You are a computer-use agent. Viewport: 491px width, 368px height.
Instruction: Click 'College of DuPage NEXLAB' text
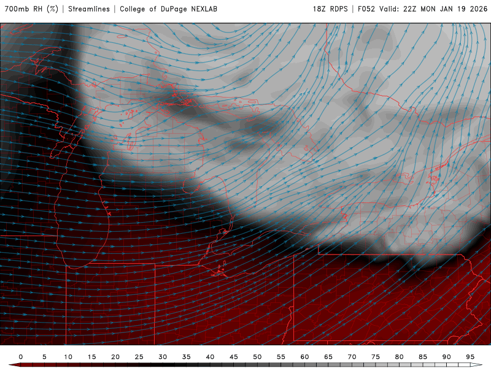[168, 9]
